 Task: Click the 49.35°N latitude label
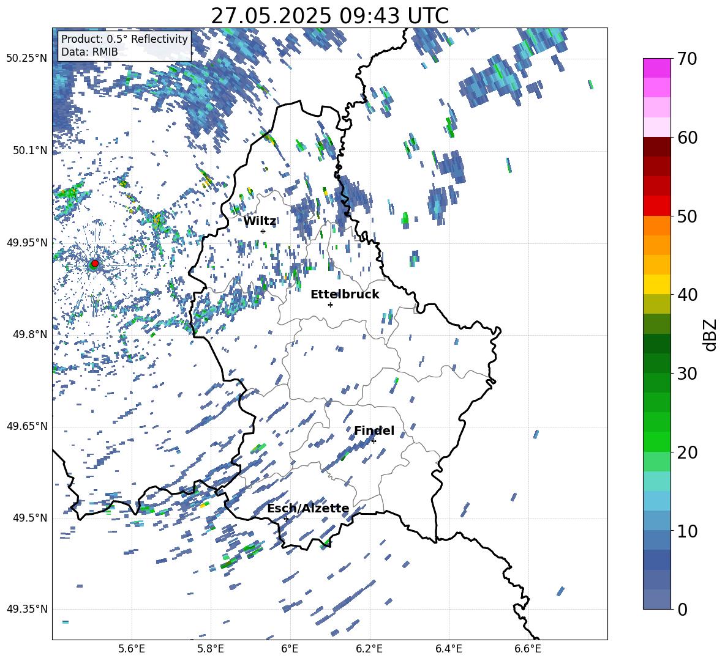[27, 609]
